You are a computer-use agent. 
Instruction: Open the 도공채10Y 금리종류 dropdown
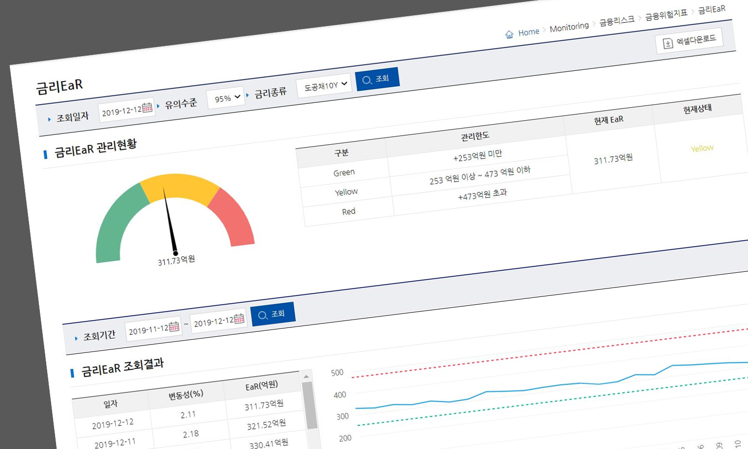[x=324, y=85]
